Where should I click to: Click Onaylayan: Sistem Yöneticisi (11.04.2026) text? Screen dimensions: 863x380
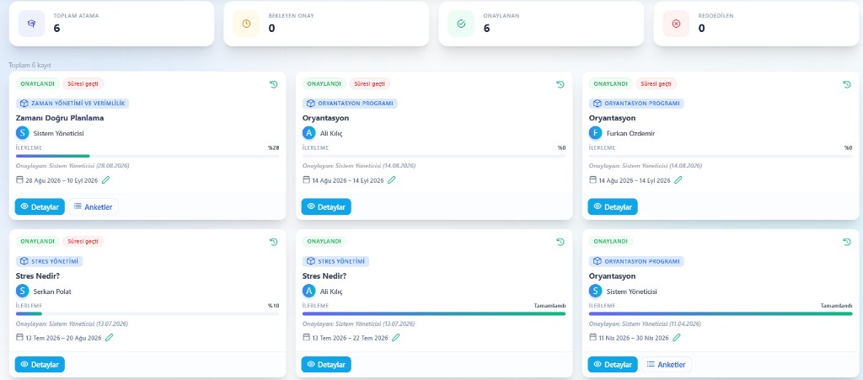pos(645,324)
